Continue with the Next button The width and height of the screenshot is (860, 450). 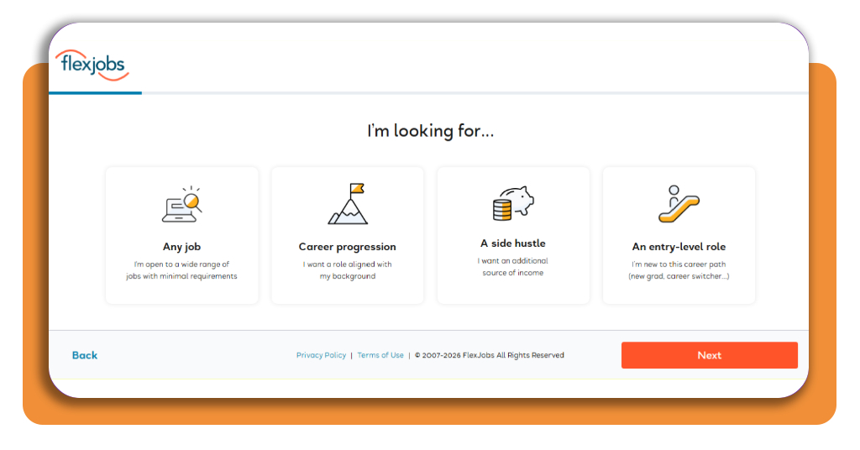coord(709,355)
